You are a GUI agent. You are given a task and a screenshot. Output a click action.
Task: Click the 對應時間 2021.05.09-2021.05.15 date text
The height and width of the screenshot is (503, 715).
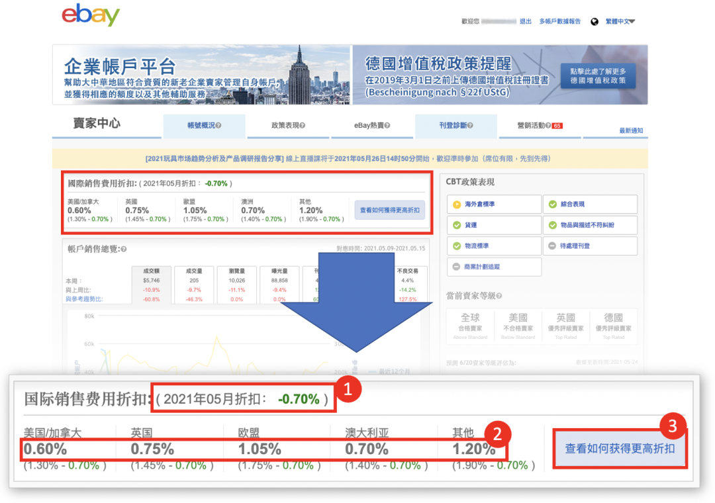point(381,249)
